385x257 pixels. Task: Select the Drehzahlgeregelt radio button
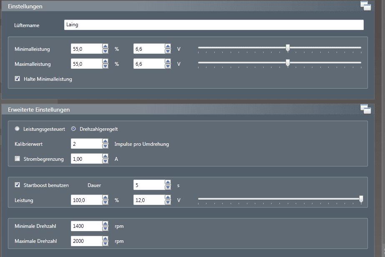pos(73,129)
